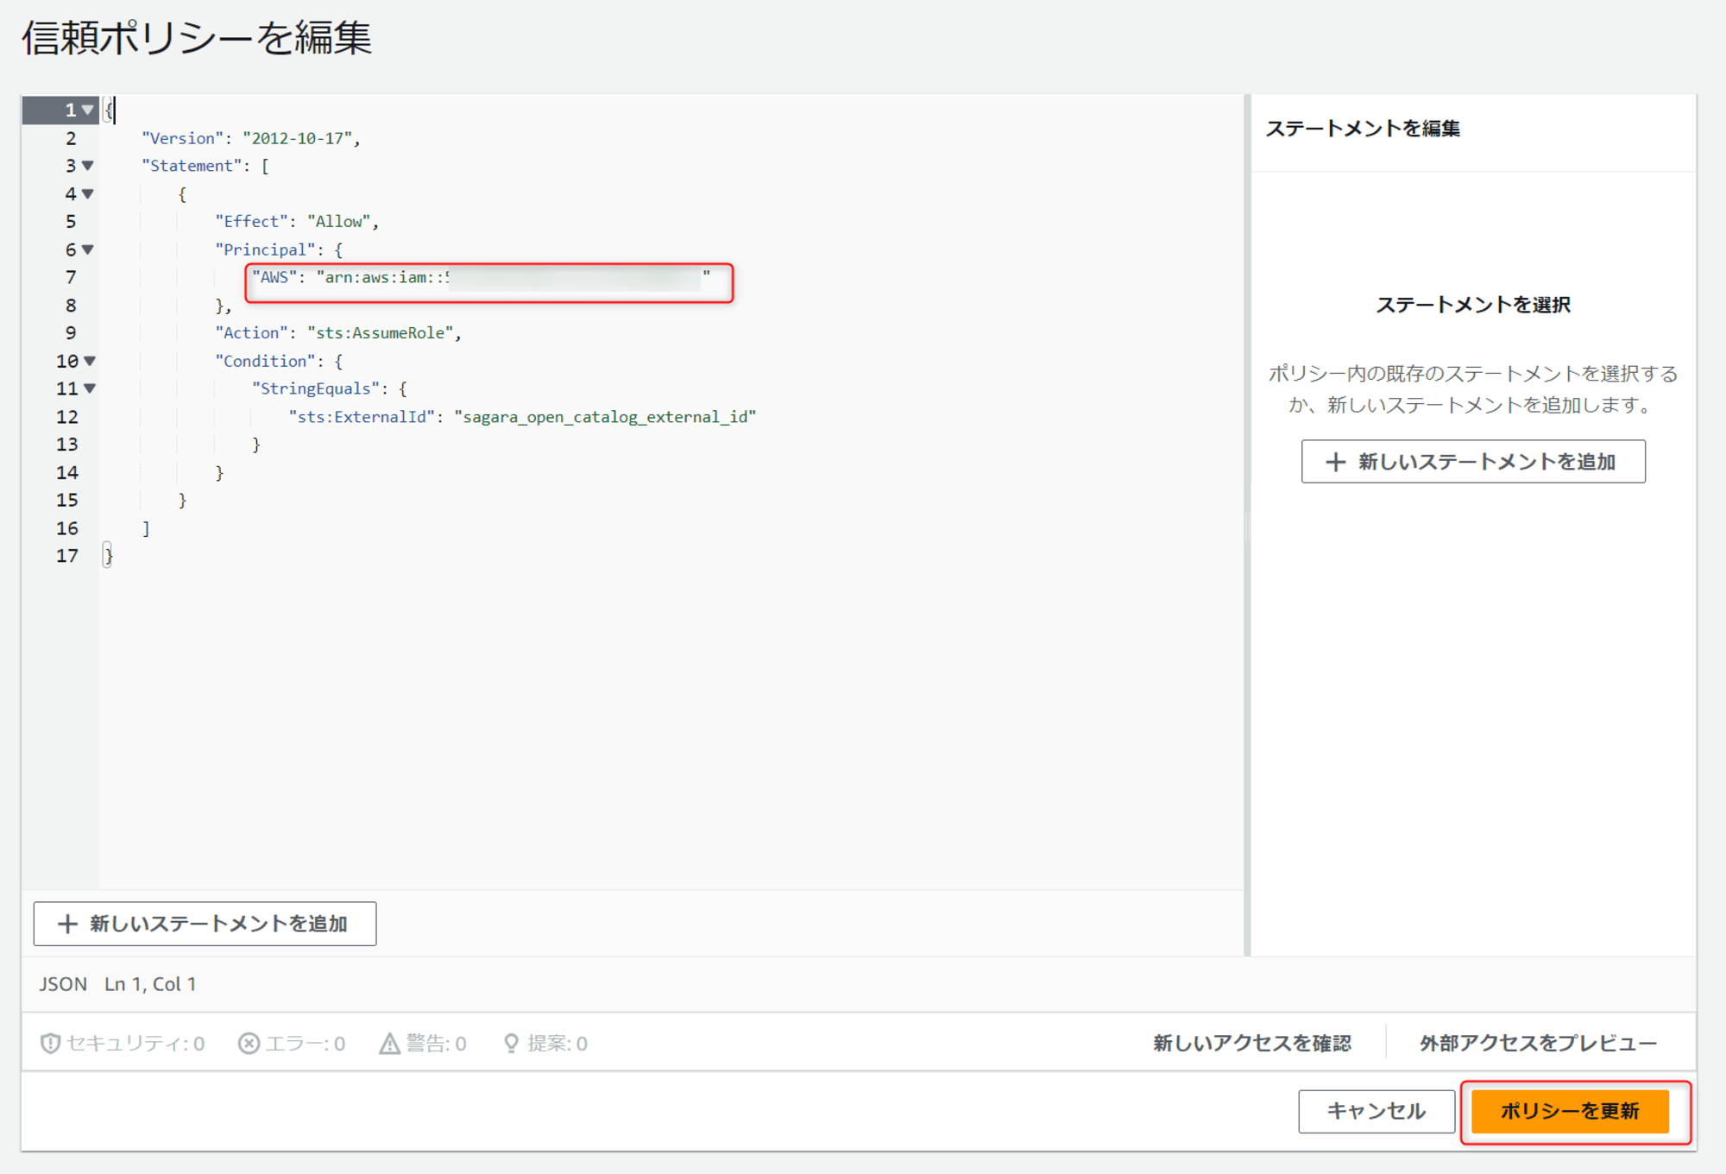1726x1174 pixels.
Task: Add new statement from bottom-left button
Action: [205, 924]
